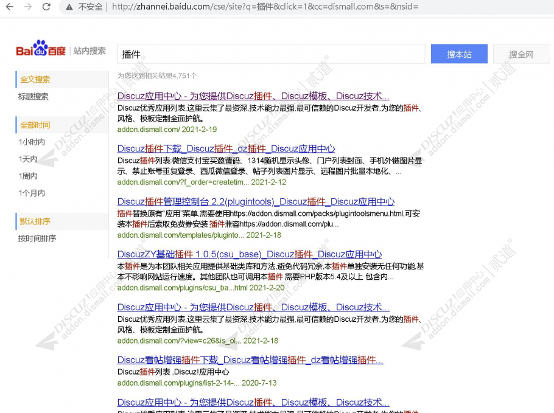Screen dimensions: 554x413
Task: Click the search input containing 插件
Action: (x=271, y=54)
